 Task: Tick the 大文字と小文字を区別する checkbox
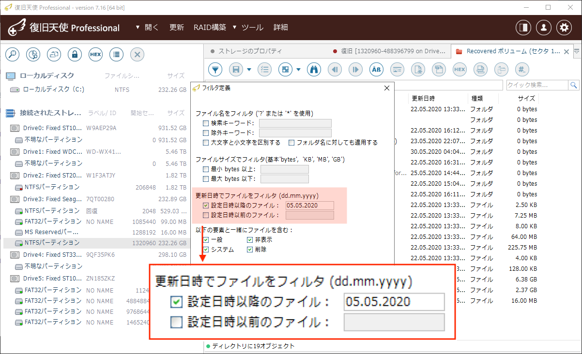(x=206, y=143)
